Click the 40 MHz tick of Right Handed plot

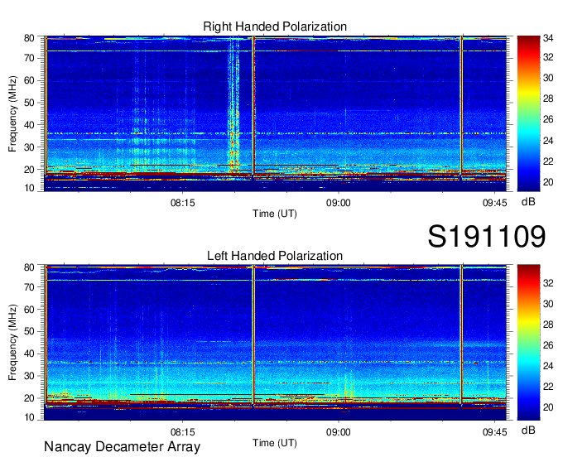click(29, 125)
